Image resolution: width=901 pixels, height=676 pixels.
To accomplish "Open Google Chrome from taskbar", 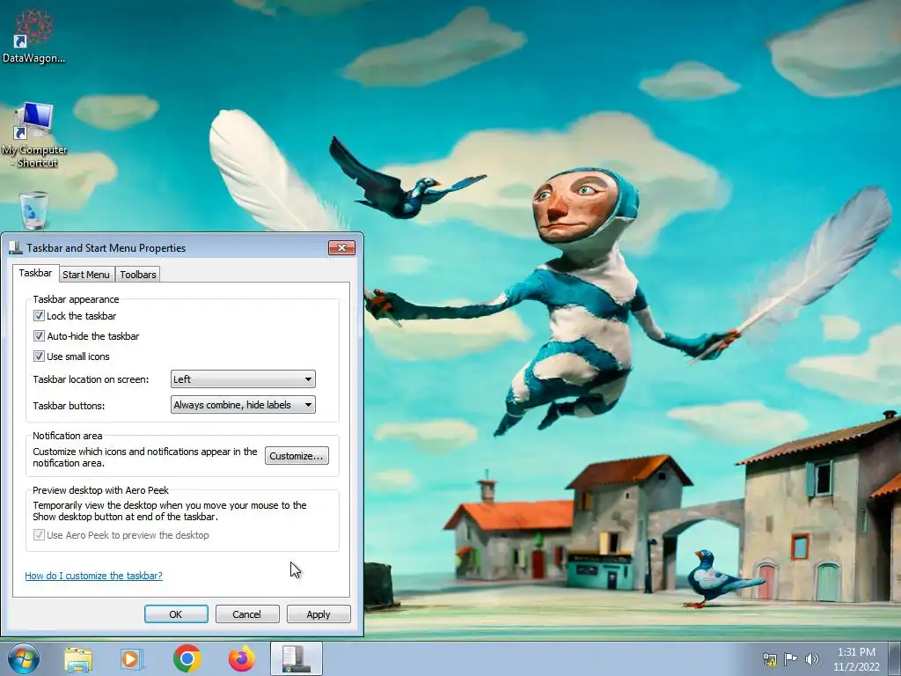I will [x=187, y=658].
